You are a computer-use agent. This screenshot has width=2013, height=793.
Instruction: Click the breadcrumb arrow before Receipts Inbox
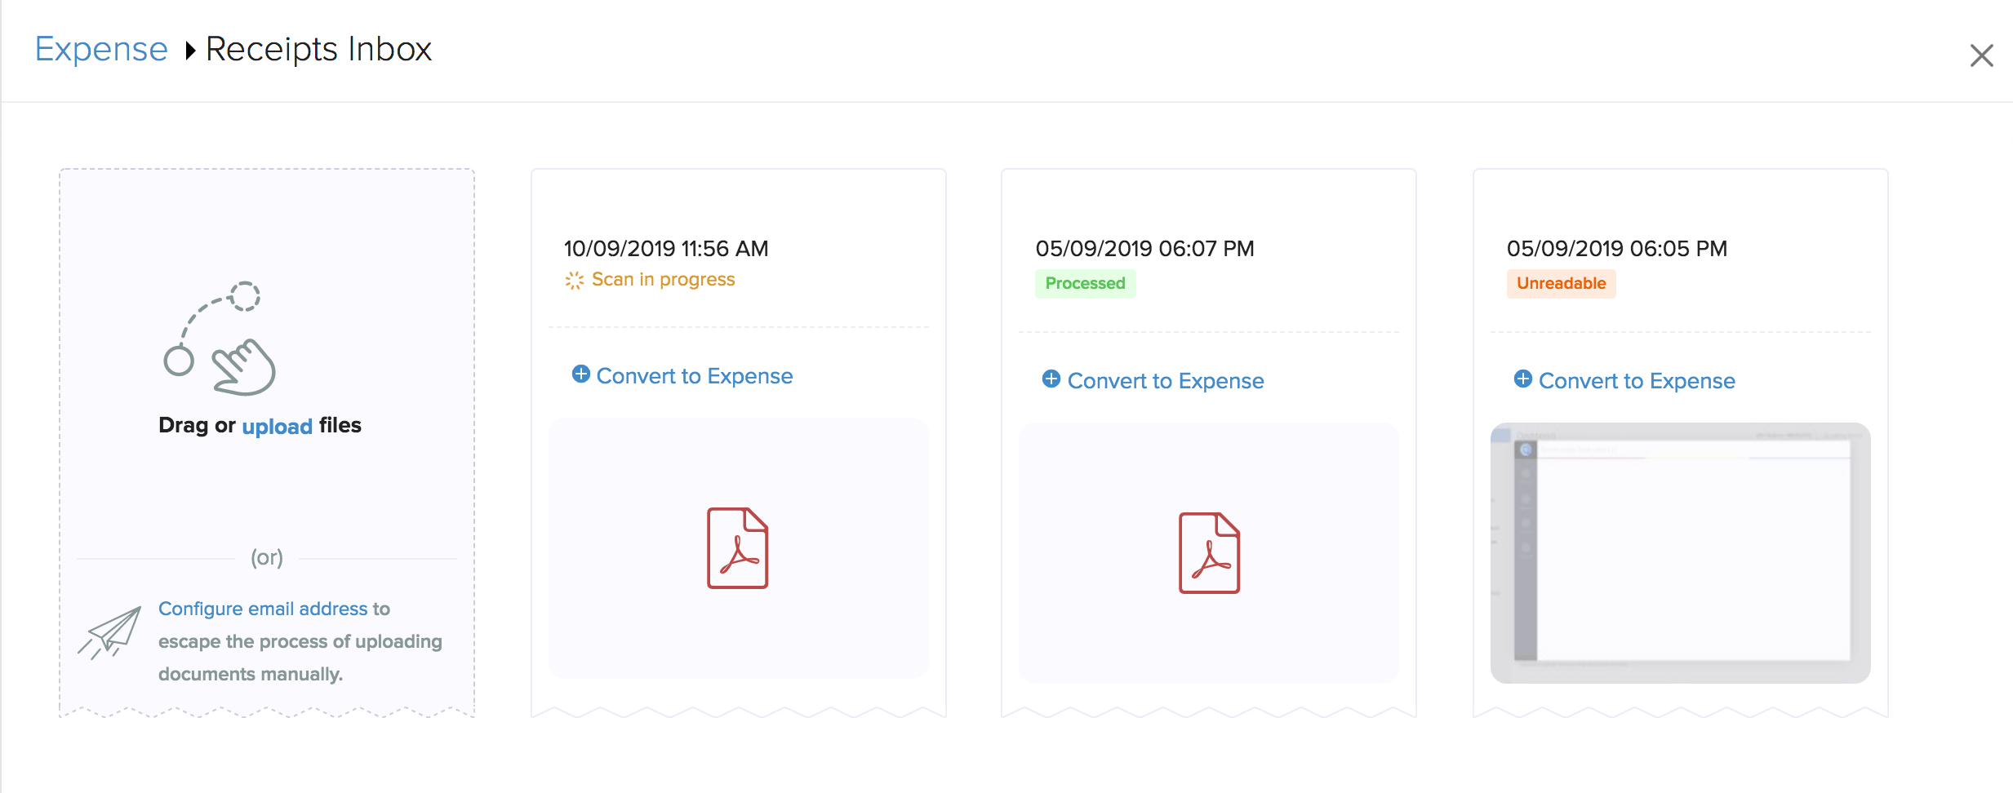190,51
